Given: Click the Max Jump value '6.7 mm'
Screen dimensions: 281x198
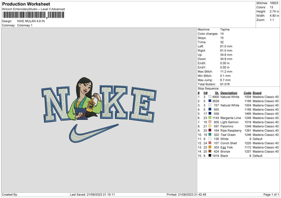Looking at the screenshot, I should click(225, 80).
